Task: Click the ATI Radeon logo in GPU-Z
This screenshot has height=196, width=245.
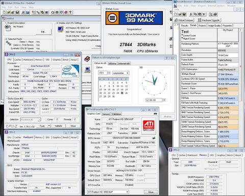Action: [x=149, y=126]
